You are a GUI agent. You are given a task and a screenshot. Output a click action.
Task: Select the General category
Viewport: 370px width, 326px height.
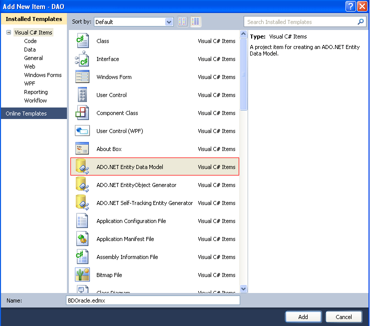pos(33,58)
